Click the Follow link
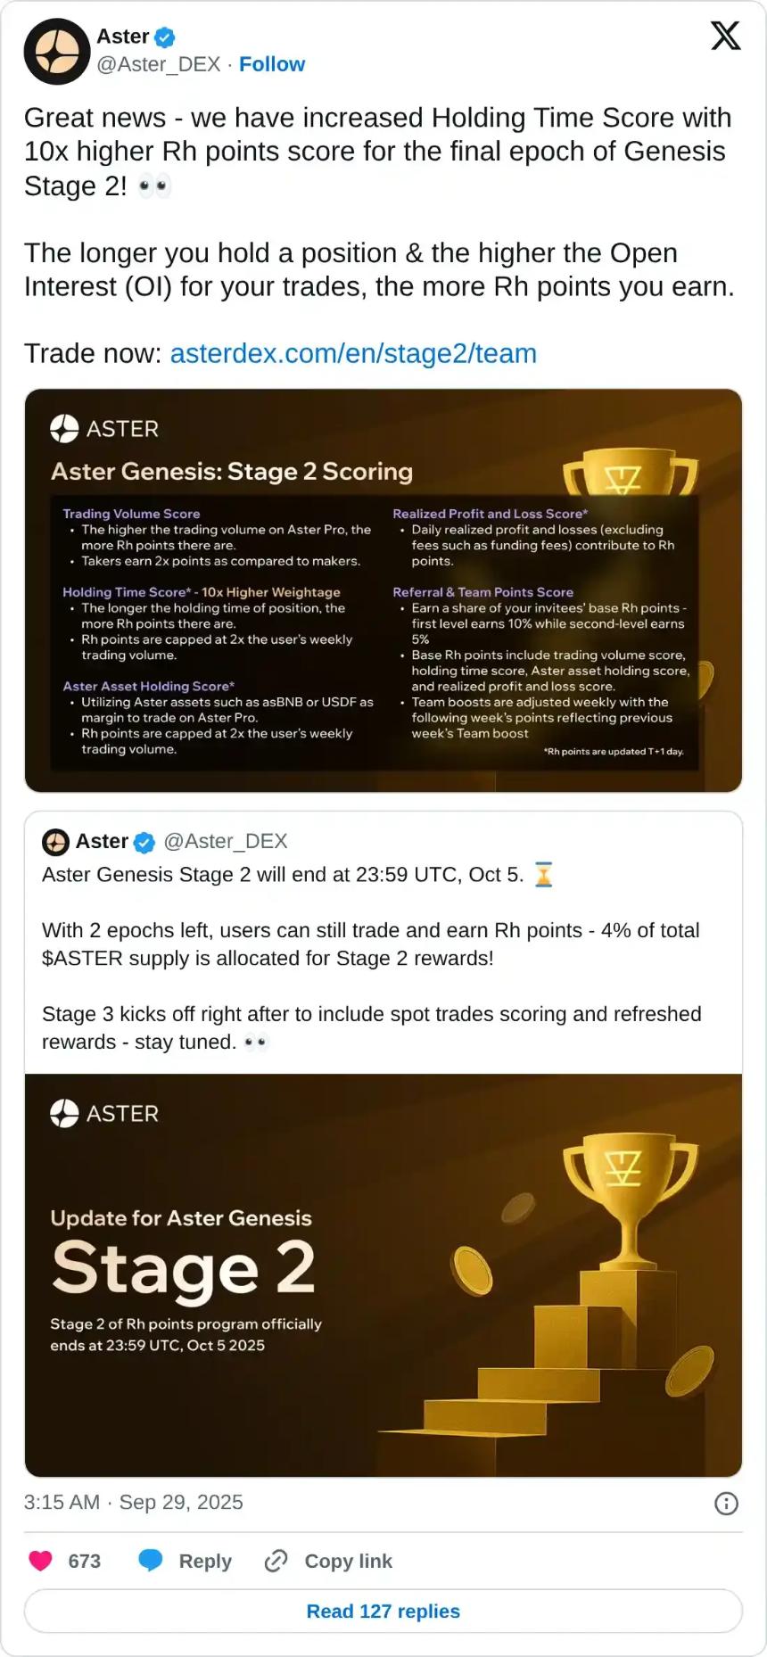This screenshot has width=767, height=1657. point(272,63)
